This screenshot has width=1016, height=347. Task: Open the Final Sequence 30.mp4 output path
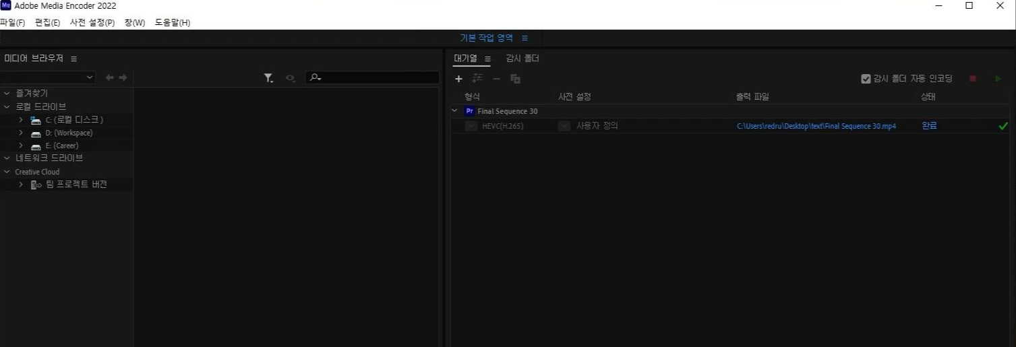pos(816,126)
